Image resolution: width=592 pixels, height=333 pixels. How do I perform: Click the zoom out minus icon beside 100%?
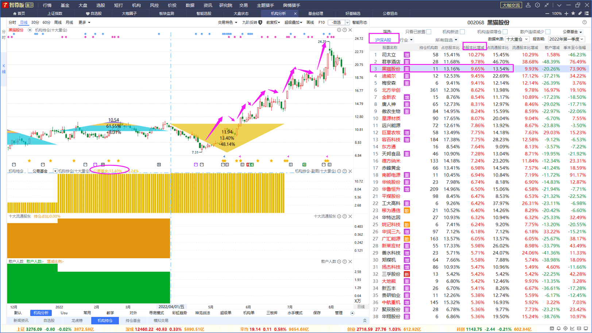click(x=547, y=13)
